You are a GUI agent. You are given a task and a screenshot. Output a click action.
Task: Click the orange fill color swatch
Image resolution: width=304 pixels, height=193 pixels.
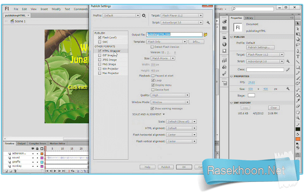click(x=298, y=139)
